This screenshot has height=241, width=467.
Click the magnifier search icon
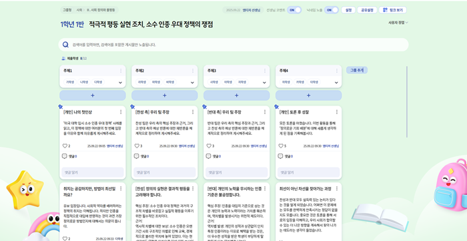pos(65,45)
